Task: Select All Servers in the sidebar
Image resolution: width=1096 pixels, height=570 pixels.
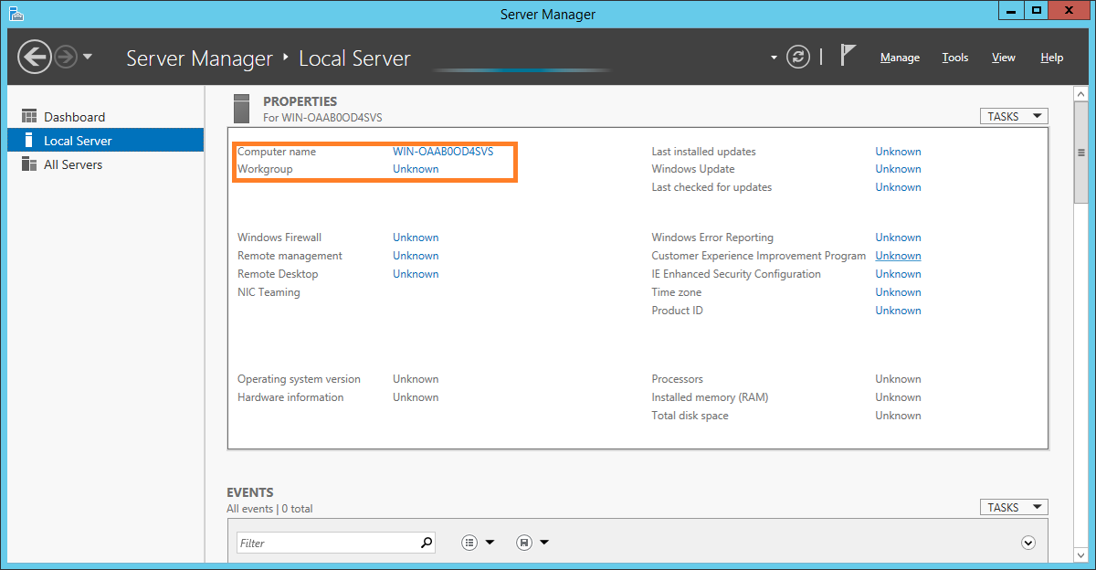Action: (x=73, y=164)
